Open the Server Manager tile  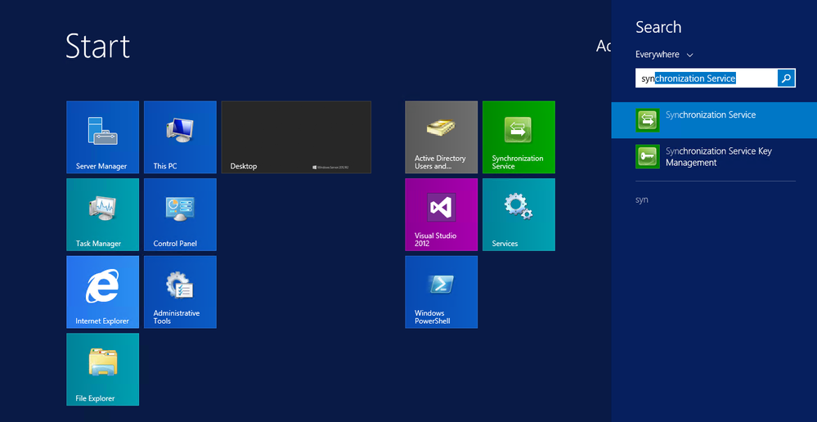pos(103,137)
